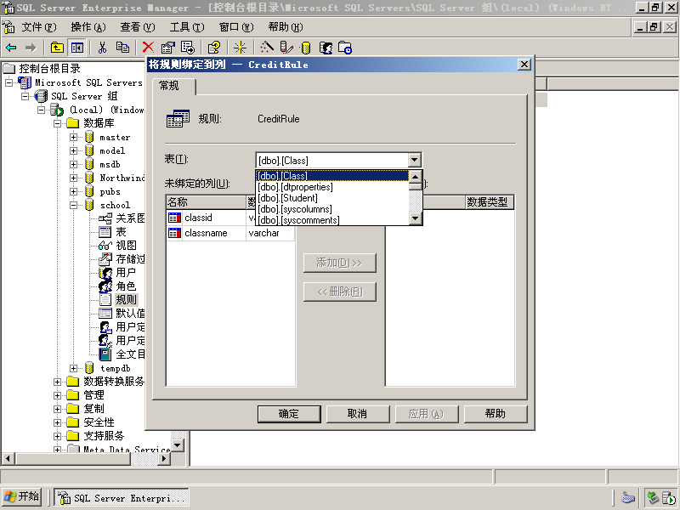Click the 帮助 button in the dialog
The image size is (680, 510).
[496, 414]
